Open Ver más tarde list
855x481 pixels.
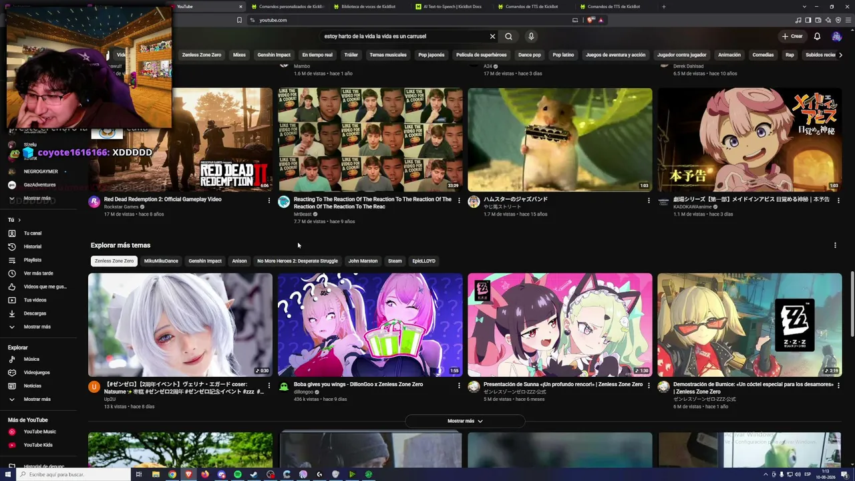tap(38, 273)
